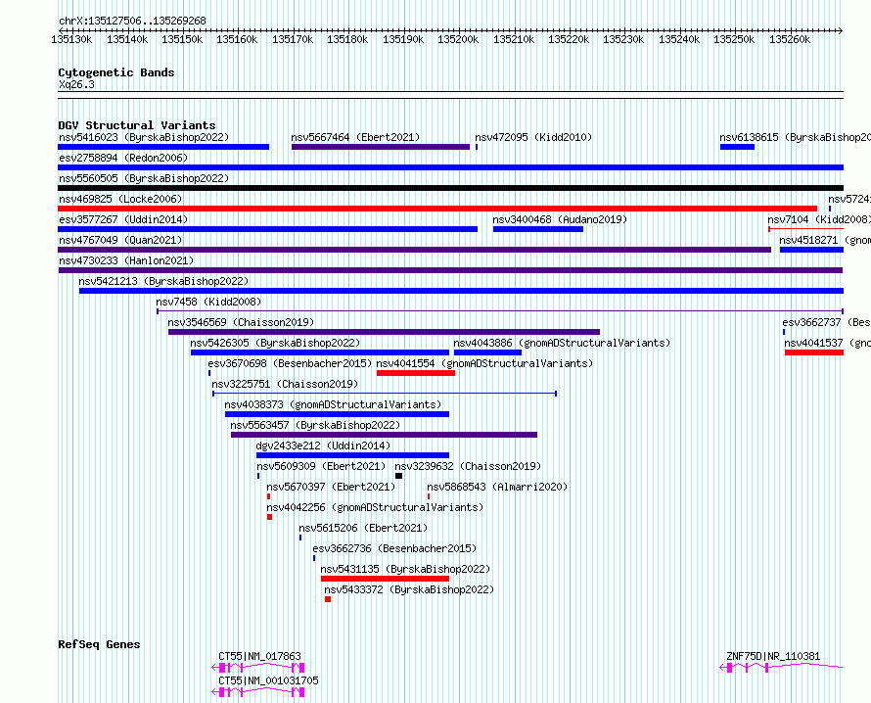Open nsv3400468 (Audano2019) label
The height and width of the screenshot is (703, 871).
(x=560, y=219)
